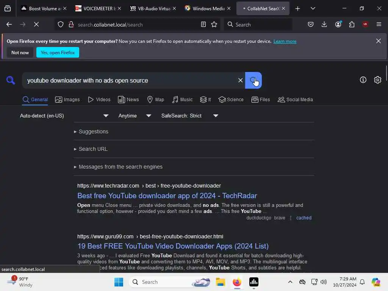
Task: Show hidden system tray icons
Action: click(x=290, y=282)
